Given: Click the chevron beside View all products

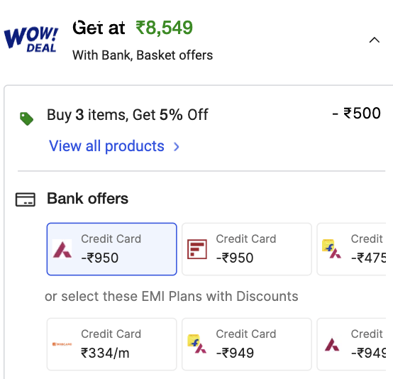Looking at the screenshot, I should point(177,147).
